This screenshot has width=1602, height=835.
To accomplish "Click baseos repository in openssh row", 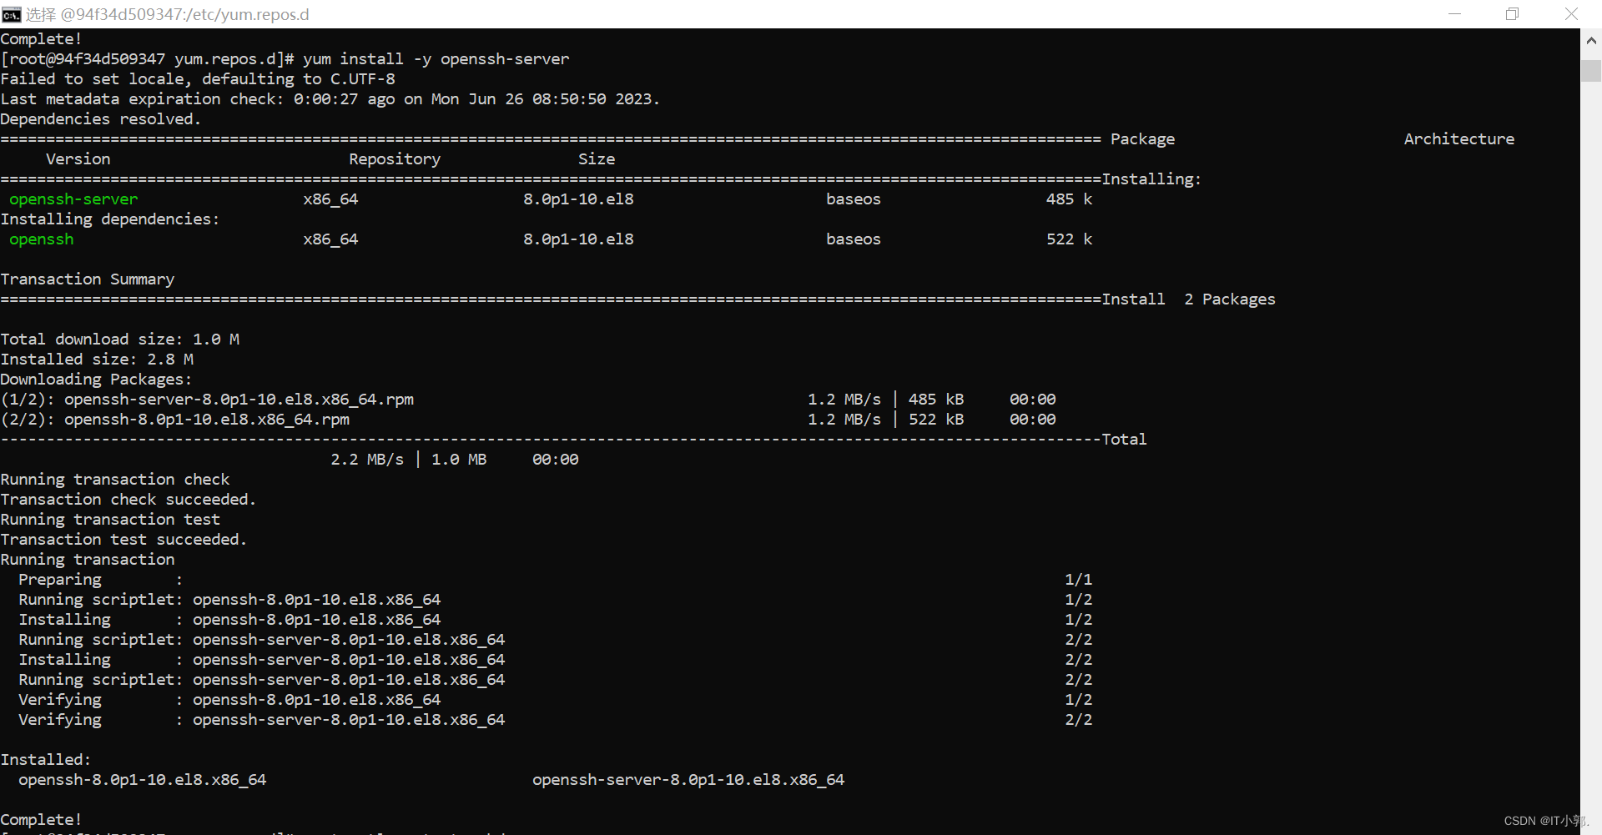I will [x=854, y=239].
